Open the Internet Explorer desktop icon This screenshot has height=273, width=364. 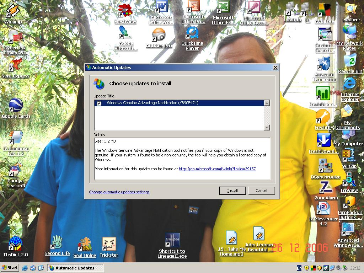click(x=350, y=89)
